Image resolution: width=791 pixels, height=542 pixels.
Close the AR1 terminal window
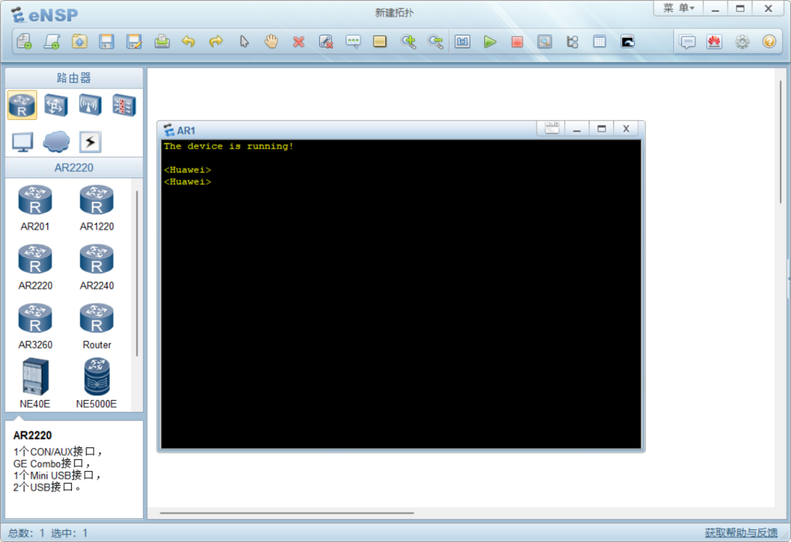click(x=626, y=128)
